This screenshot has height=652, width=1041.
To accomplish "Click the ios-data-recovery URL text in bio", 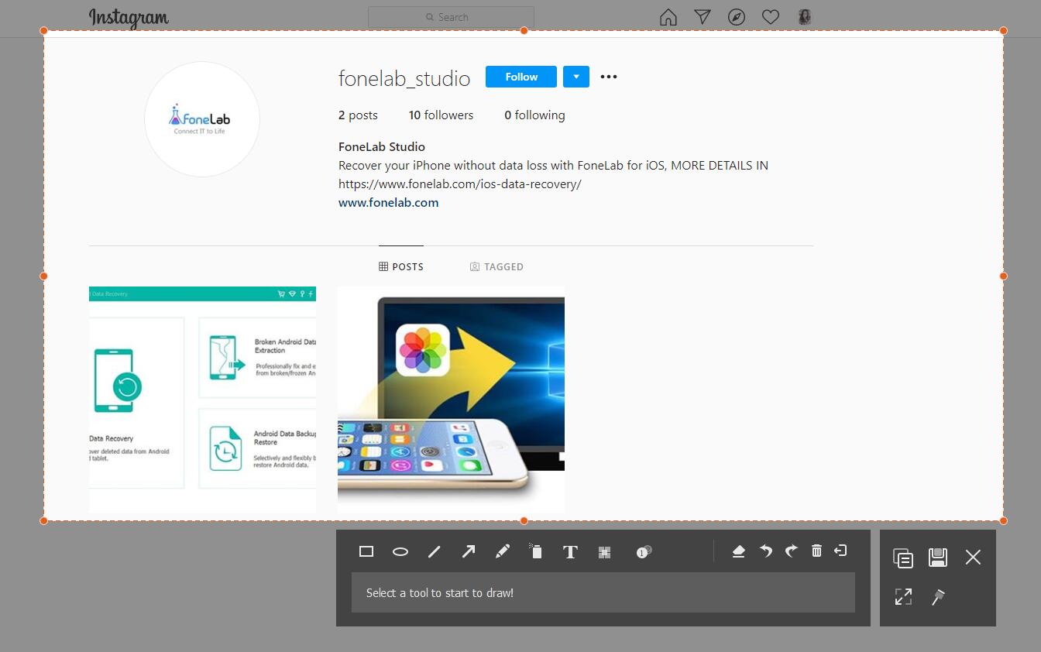I will (x=460, y=184).
